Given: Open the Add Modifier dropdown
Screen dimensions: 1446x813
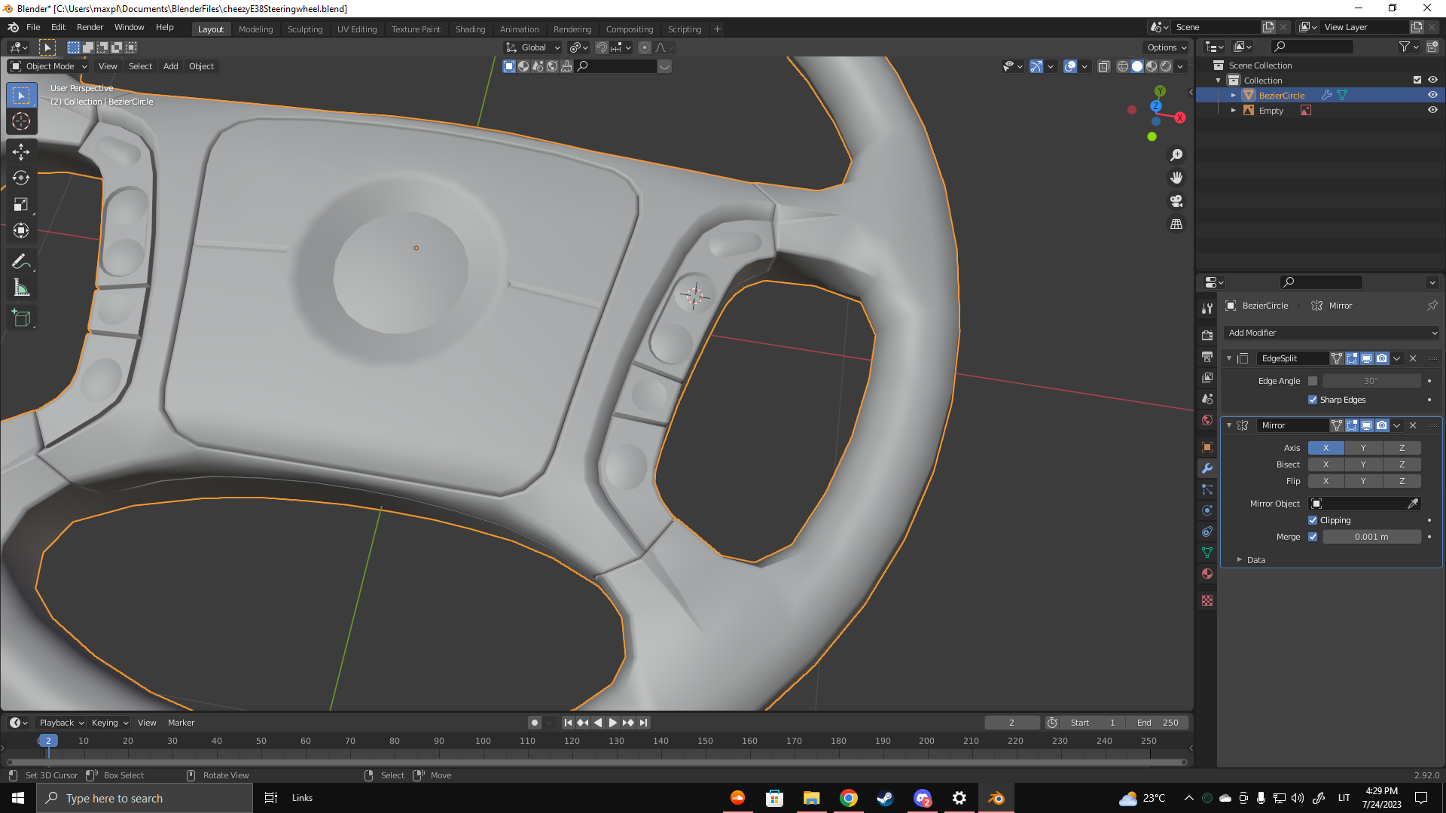Looking at the screenshot, I should 1332,333.
